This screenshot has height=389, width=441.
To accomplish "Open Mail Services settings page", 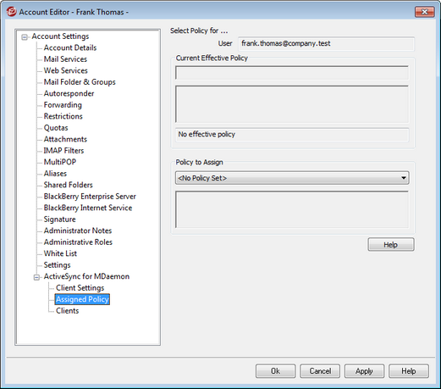I will 65,59.
